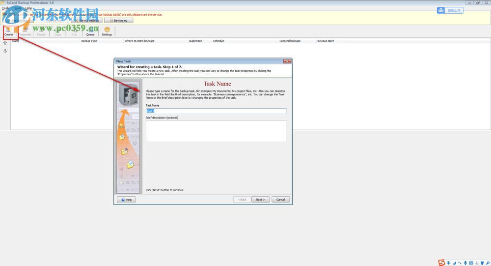The image size is (491, 266).
Task: Click the Duplication column header
Action: (x=195, y=41)
